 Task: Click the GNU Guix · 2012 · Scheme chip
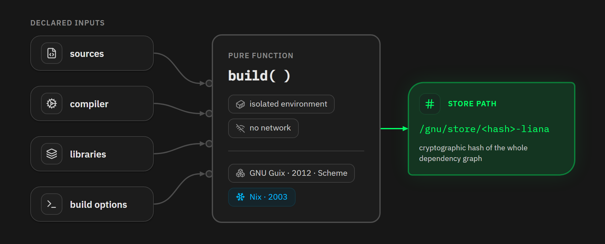pos(291,173)
